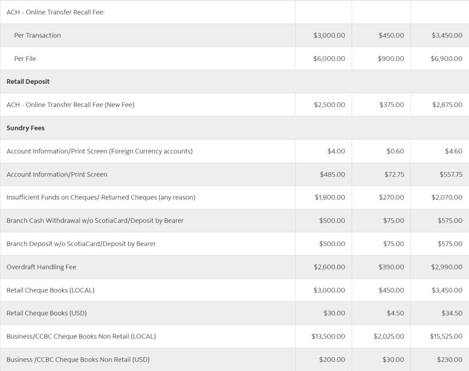Image resolution: width=469 pixels, height=371 pixels.
Task: Click Retail Cheque Books (USD) label
Action: pos(47,313)
